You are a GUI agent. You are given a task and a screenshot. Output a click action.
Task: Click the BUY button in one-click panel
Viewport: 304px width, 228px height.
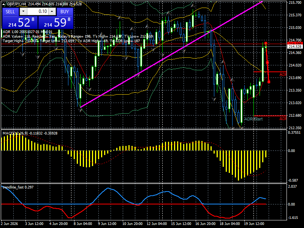coord(65,12)
